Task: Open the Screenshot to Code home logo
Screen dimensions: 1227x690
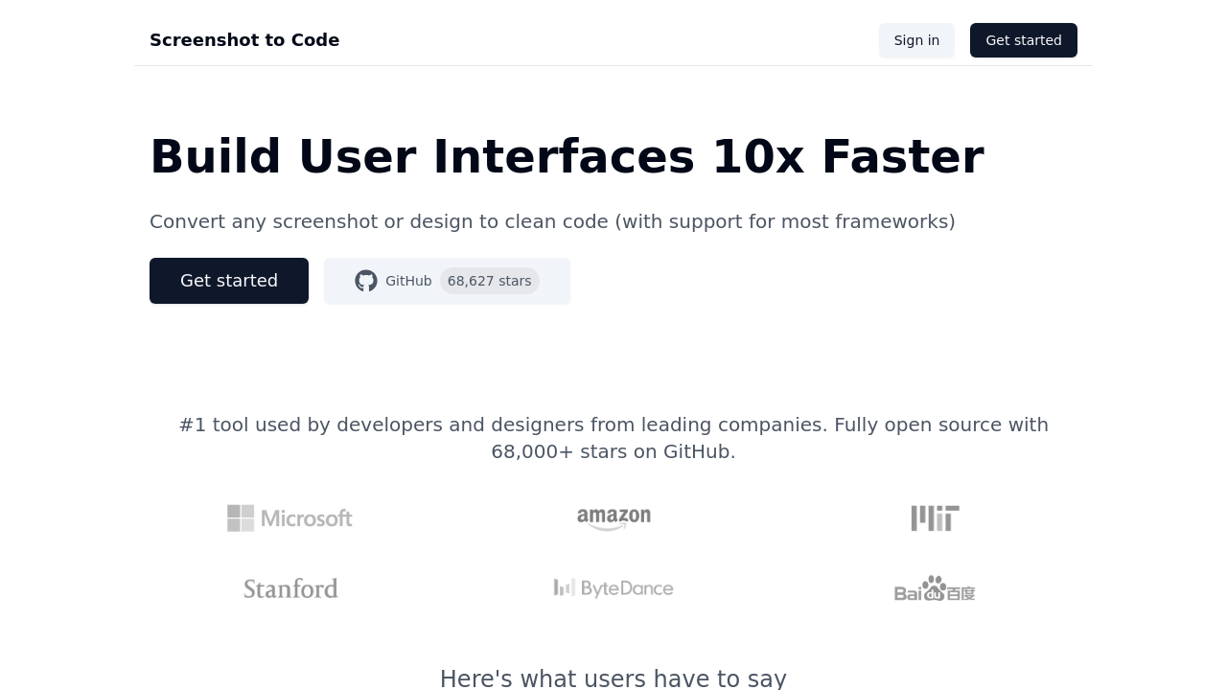Action: (244, 40)
